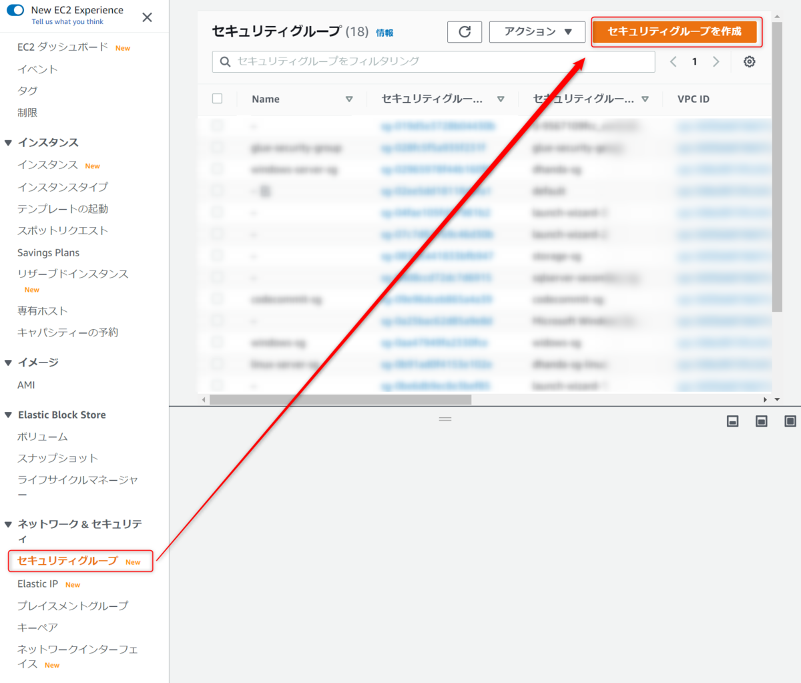Open ライフサイクルマネージャー page
The image size is (801, 683).
coord(77,487)
